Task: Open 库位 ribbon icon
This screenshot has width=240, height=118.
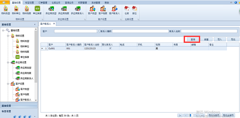Action: click(x=134, y=10)
